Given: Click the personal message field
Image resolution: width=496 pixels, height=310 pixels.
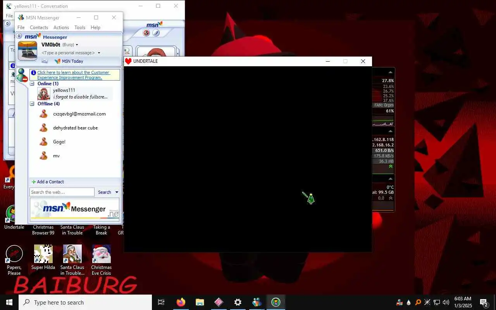Looking at the screenshot, I should tap(68, 53).
